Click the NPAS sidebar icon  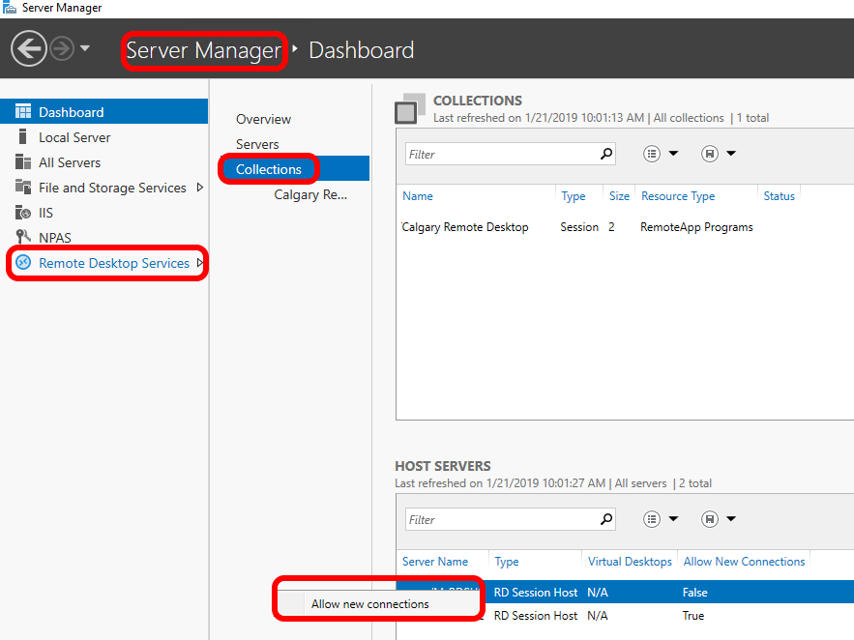click(23, 238)
